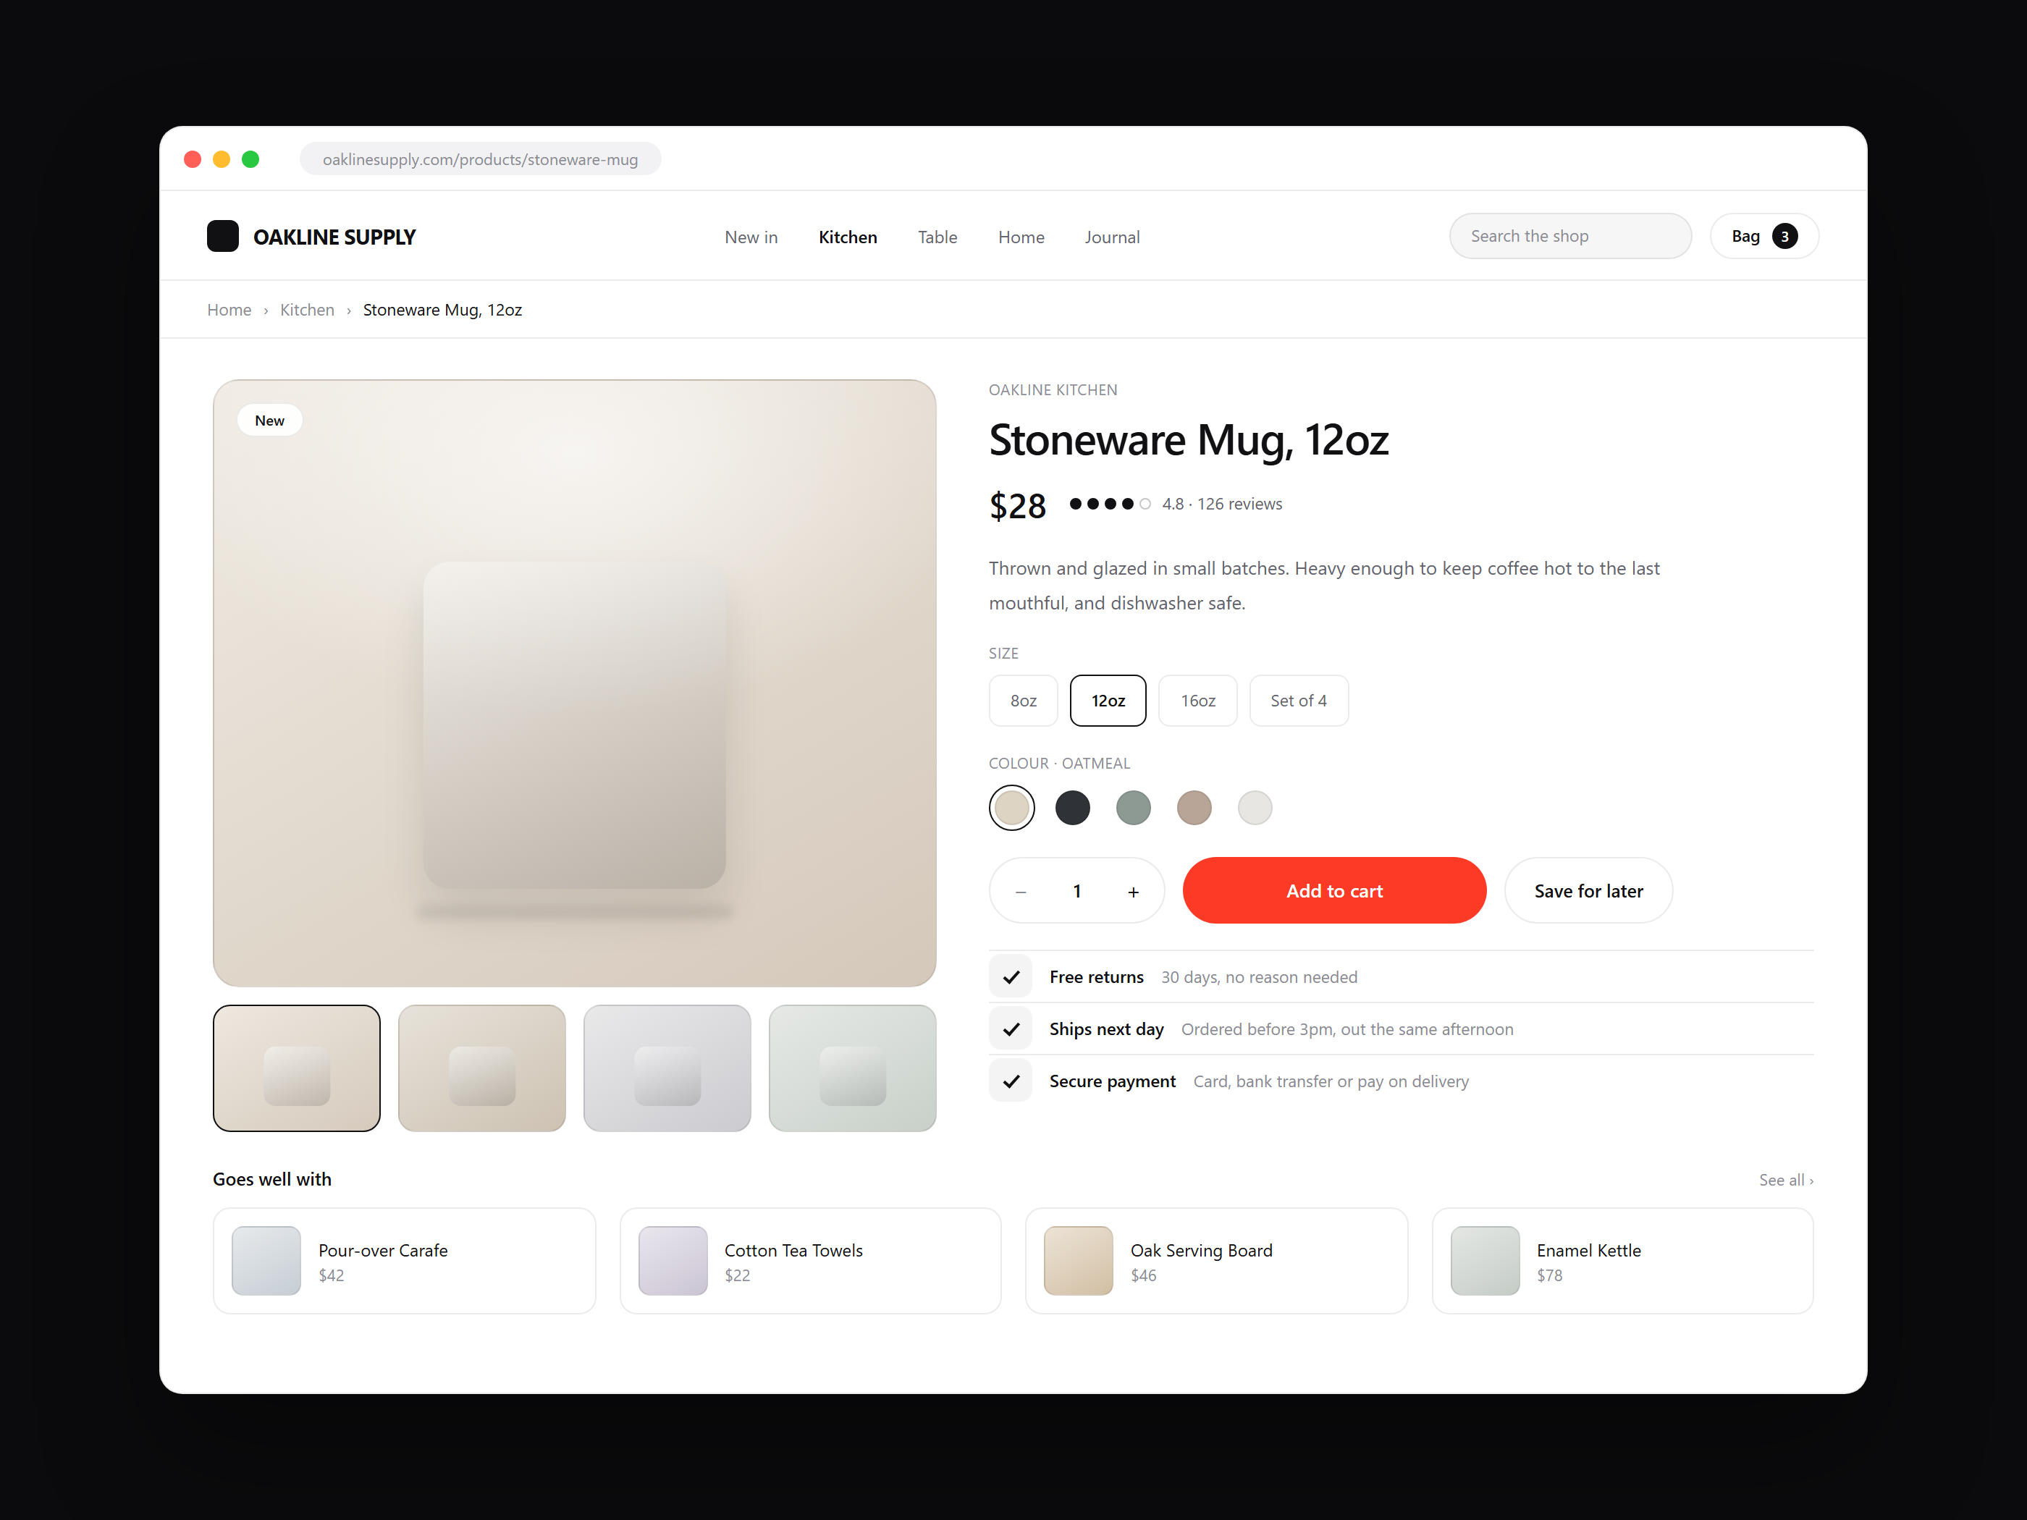Click the OAKLINE KITCHEN label

pyautogui.click(x=1053, y=390)
